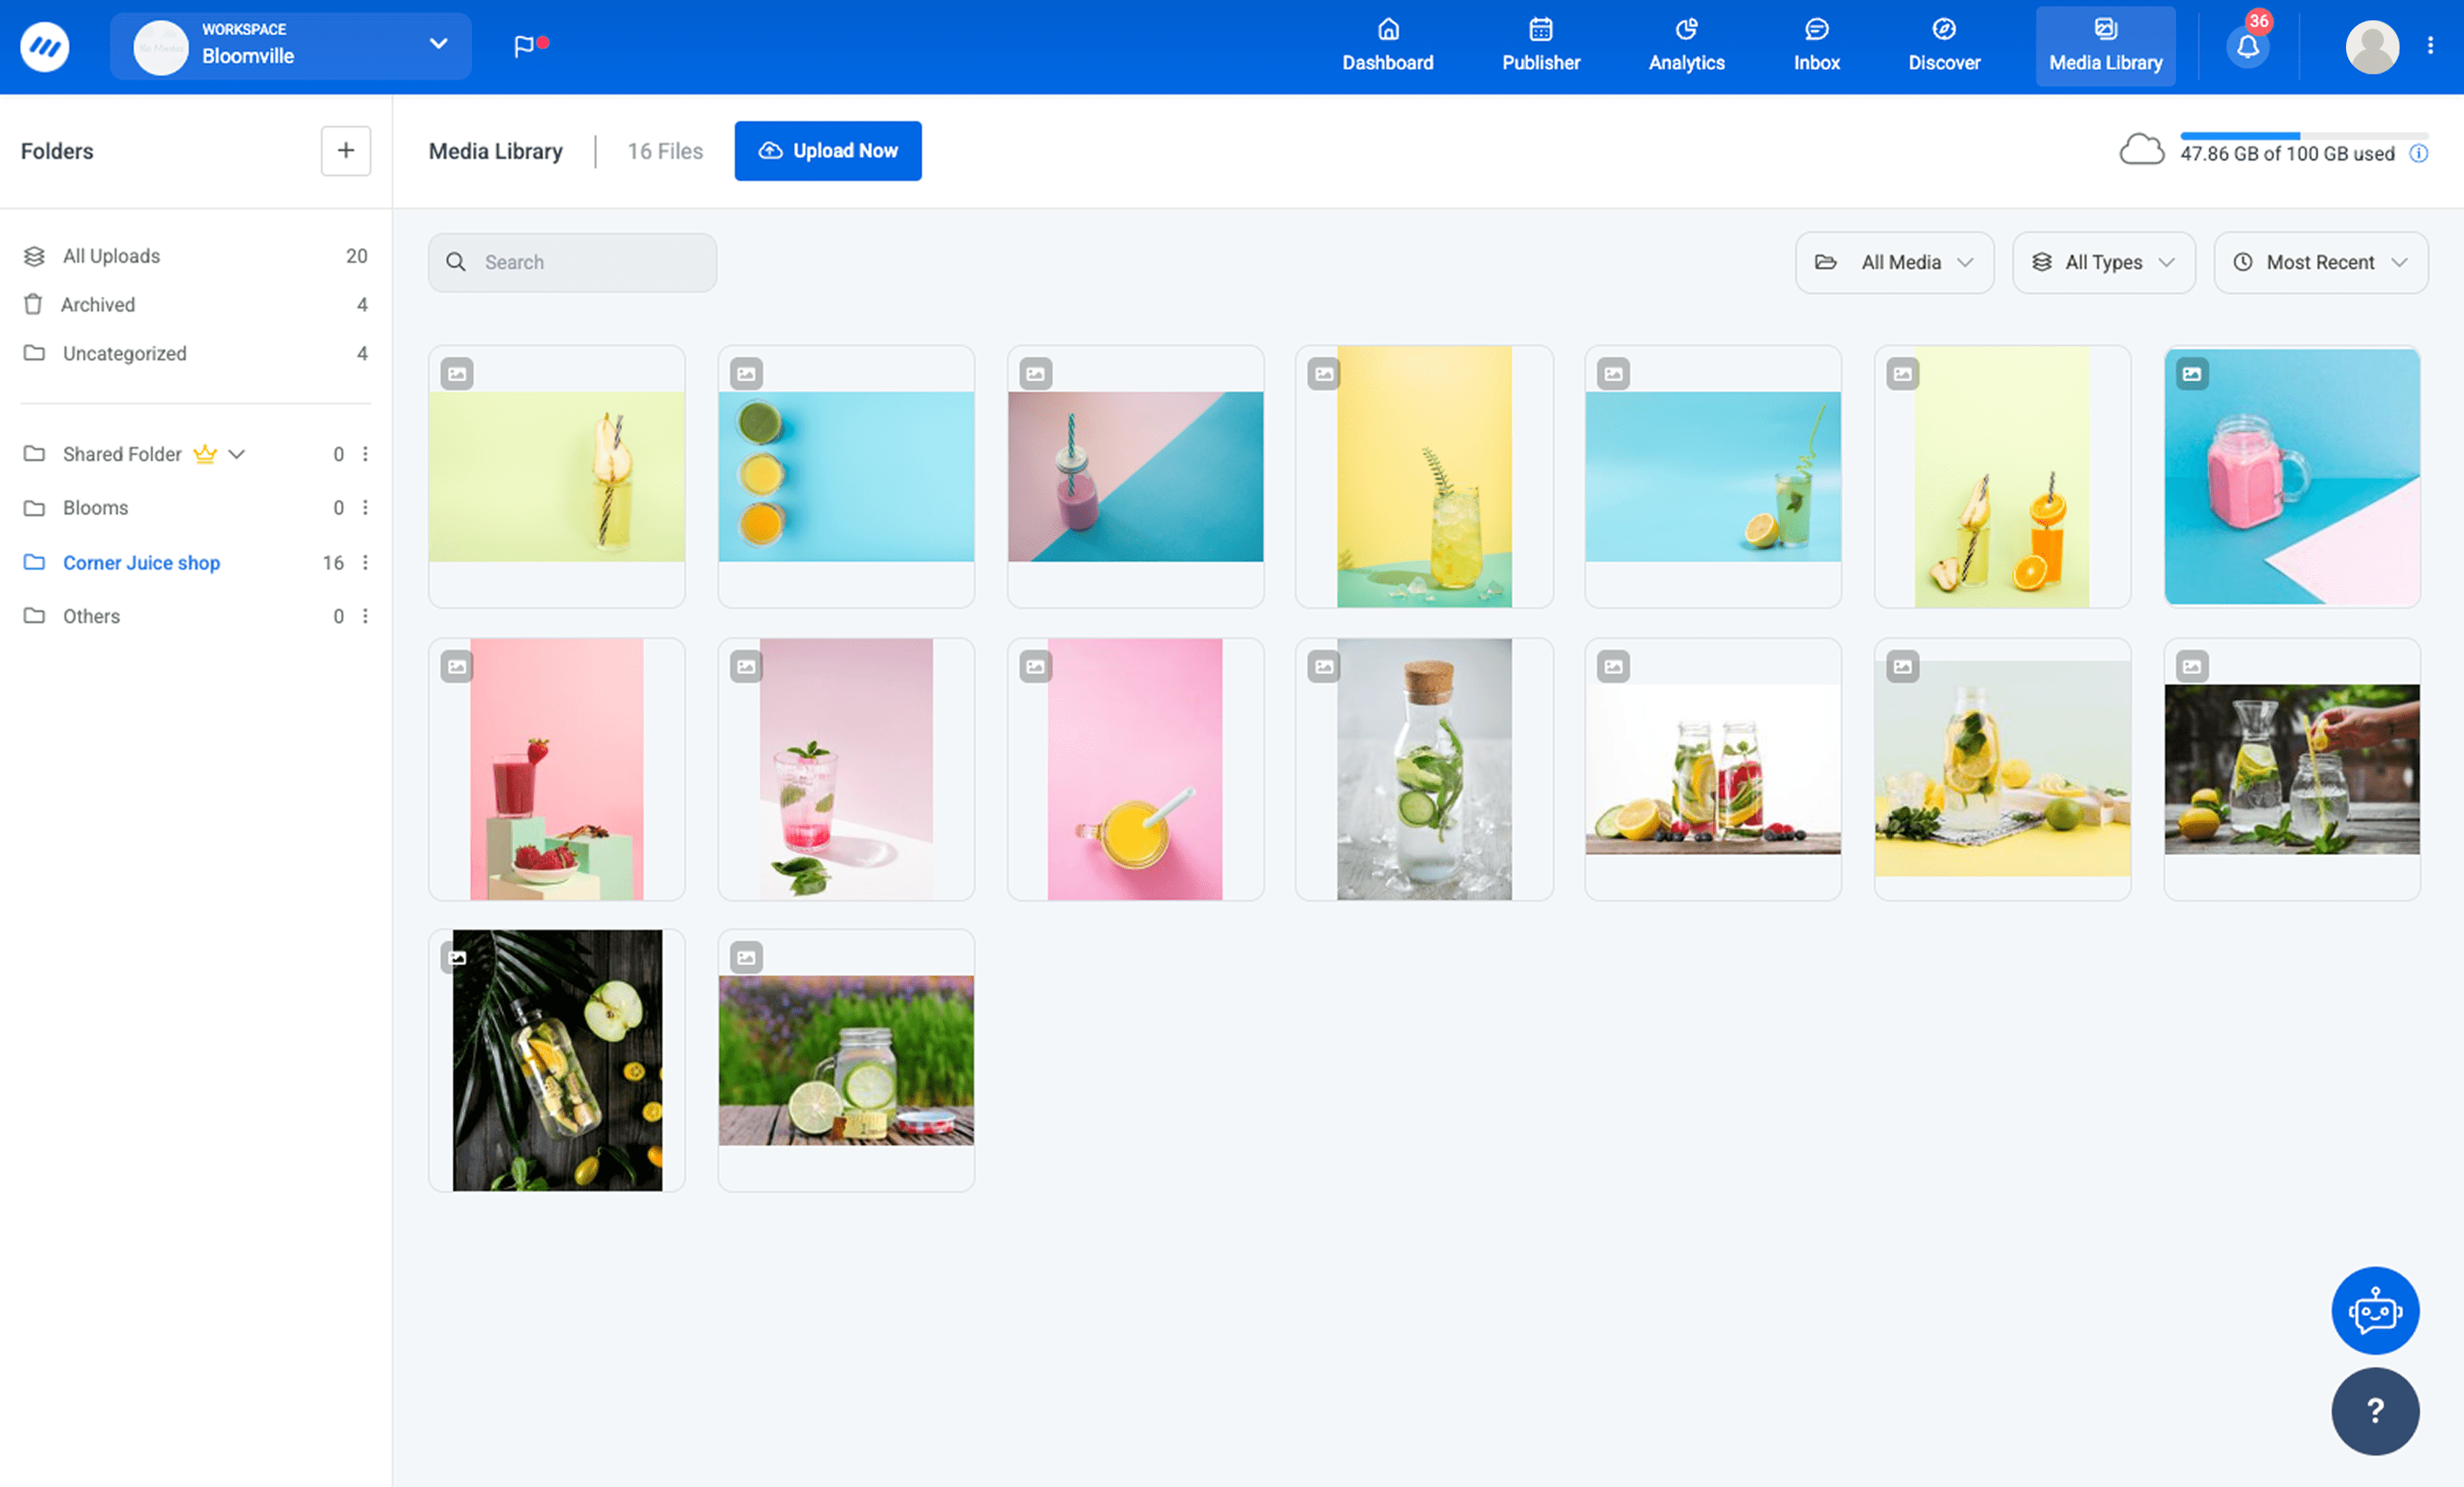Open the Media Library section
This screenshot has width=2464, height=1487.
point(2104,46)
